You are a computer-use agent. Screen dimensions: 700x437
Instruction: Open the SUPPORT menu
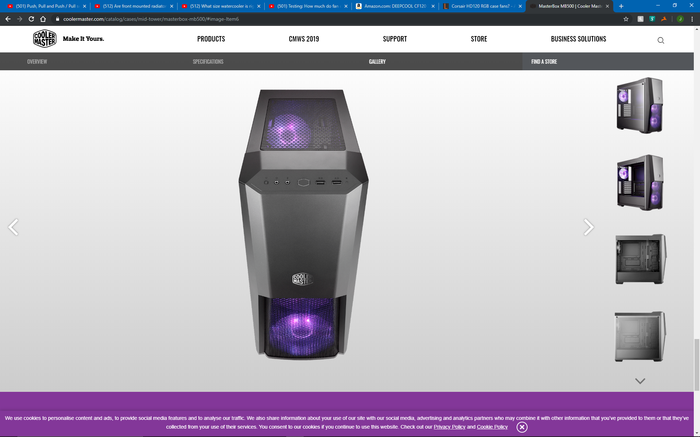[x=395, y=39]
